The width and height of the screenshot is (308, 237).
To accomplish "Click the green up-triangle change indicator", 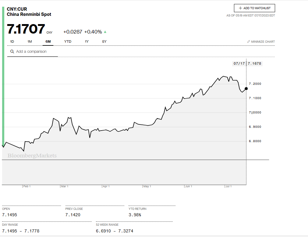I will coord(105,32).
